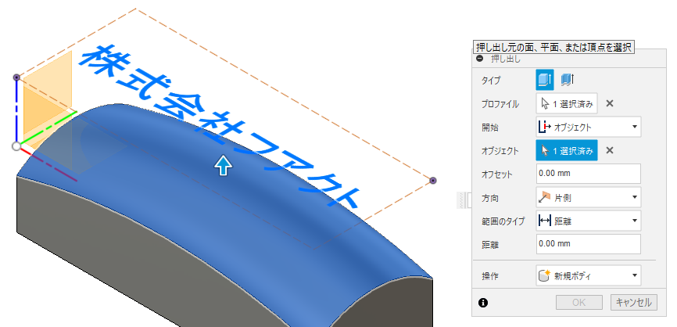The width and height of the screenshot is (677, 327).
Task: Click the info icon in dialog footer
Action: pyautogui.click(x=483, y=303)
